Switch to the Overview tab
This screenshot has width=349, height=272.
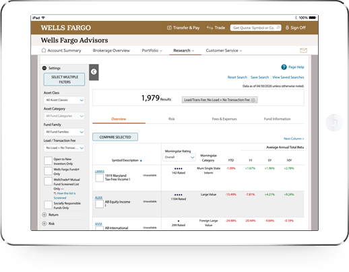(119, 119)
